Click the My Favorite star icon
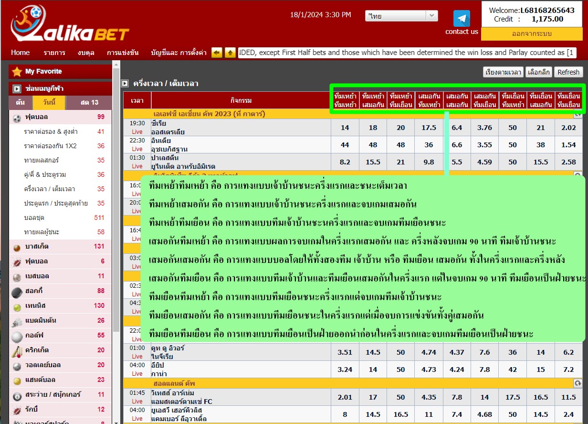Viewport: 588px width, 424px height. 17,72
